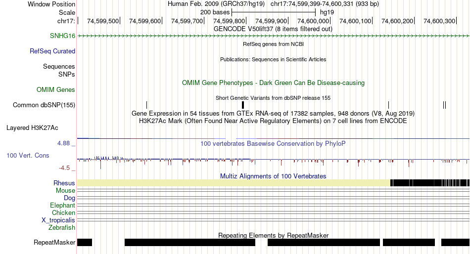Click the SNHG16 gene track label

(62, 36)
